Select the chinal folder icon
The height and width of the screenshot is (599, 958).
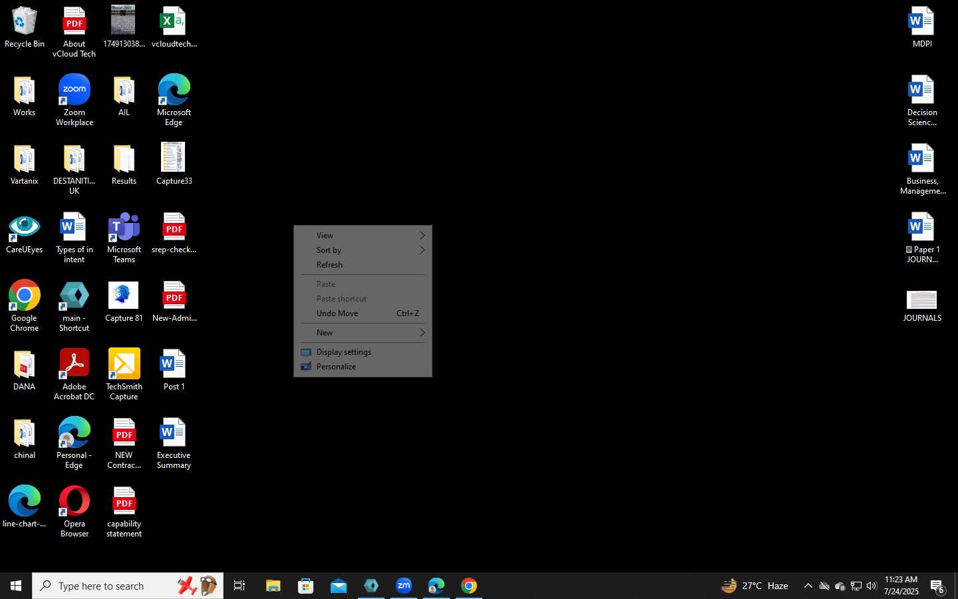[25, 440]
